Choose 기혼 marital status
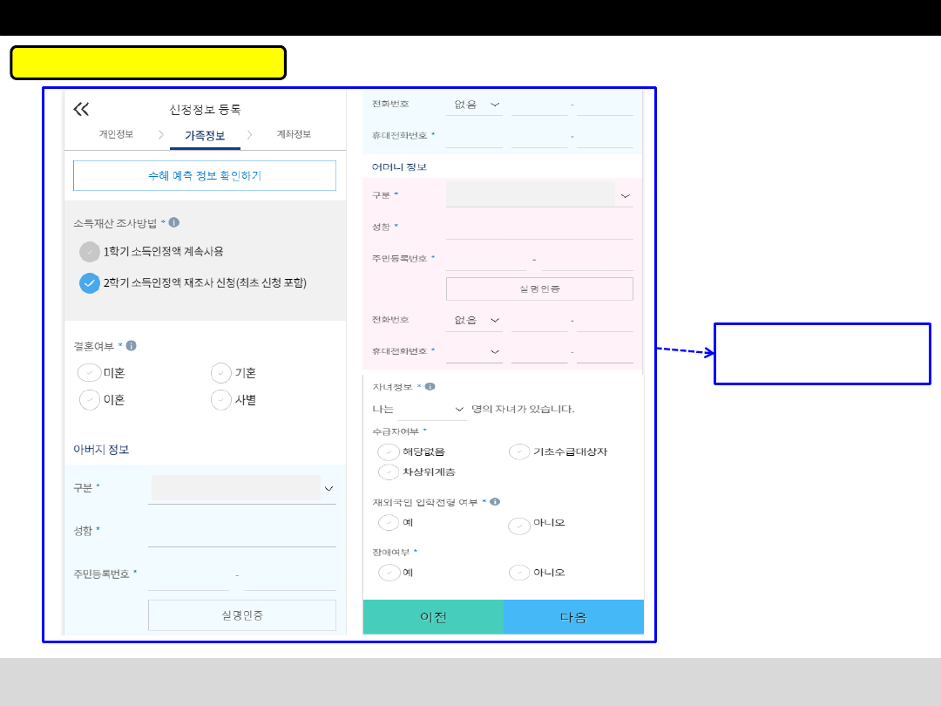941x706 pixels. pyautogui.click(x=221, y=373)
